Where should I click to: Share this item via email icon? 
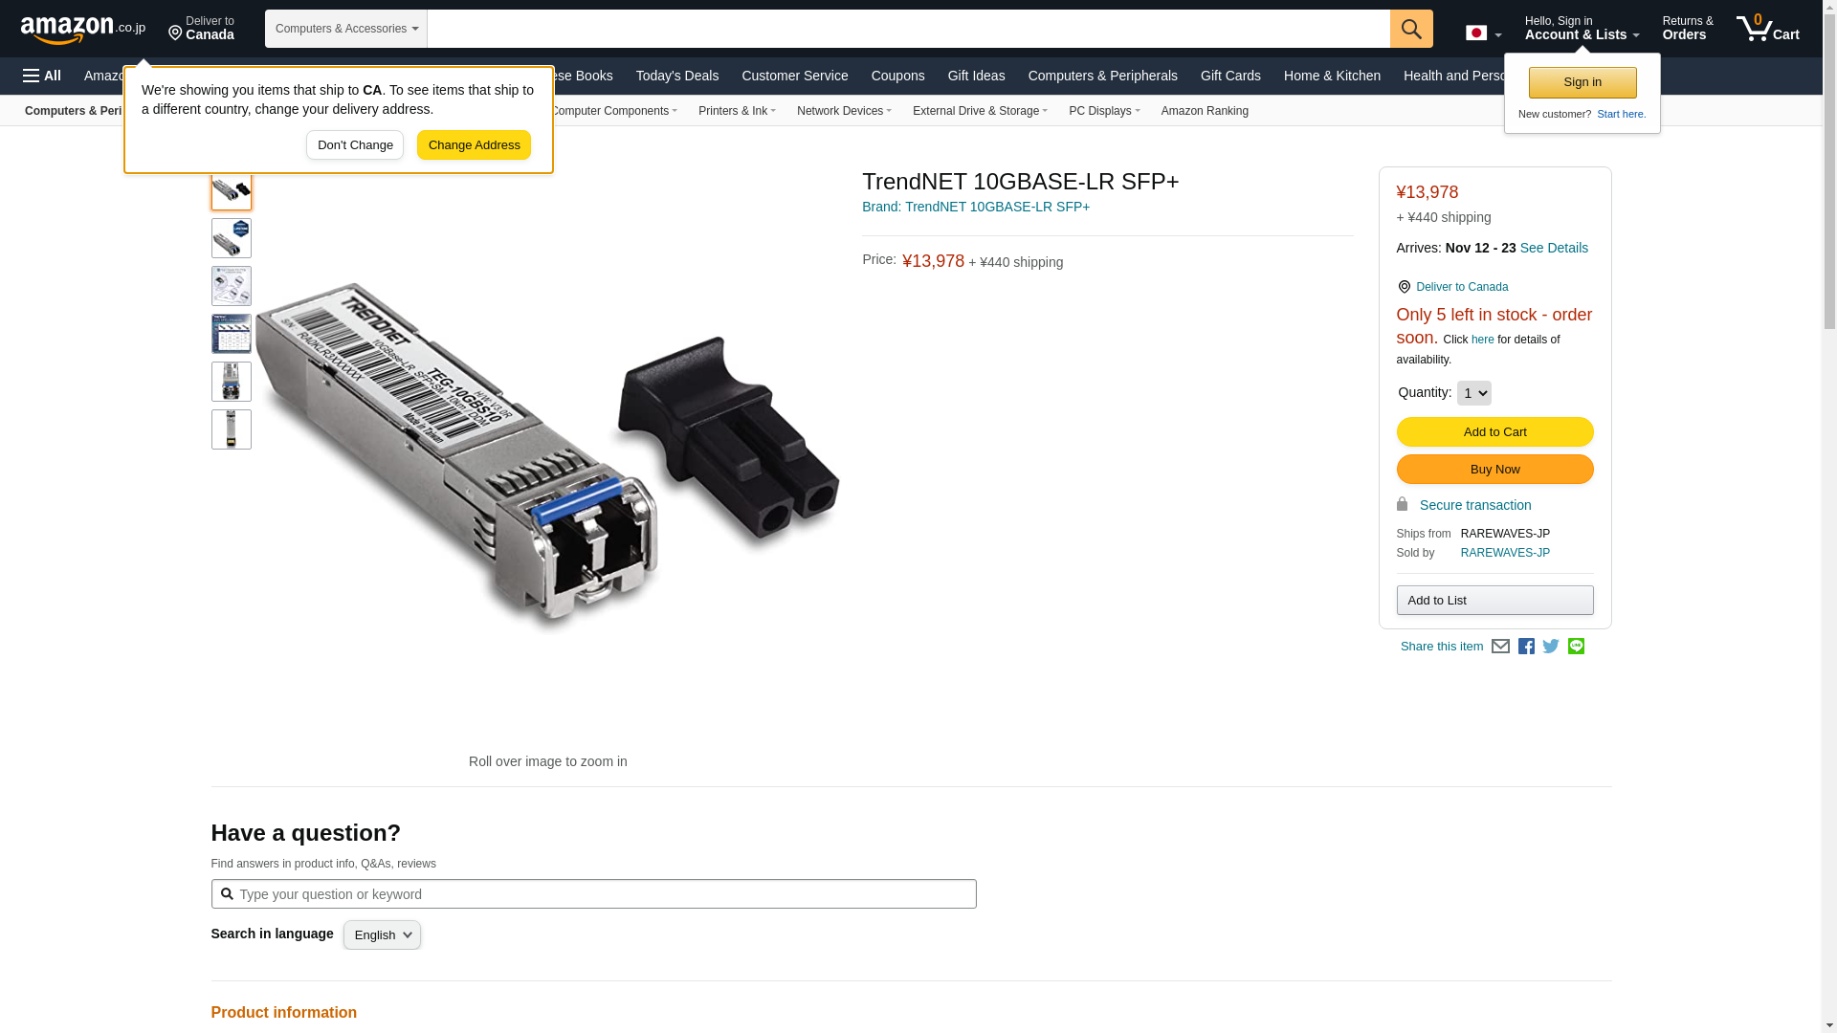pyautogui.click(x=1500, y=647)
